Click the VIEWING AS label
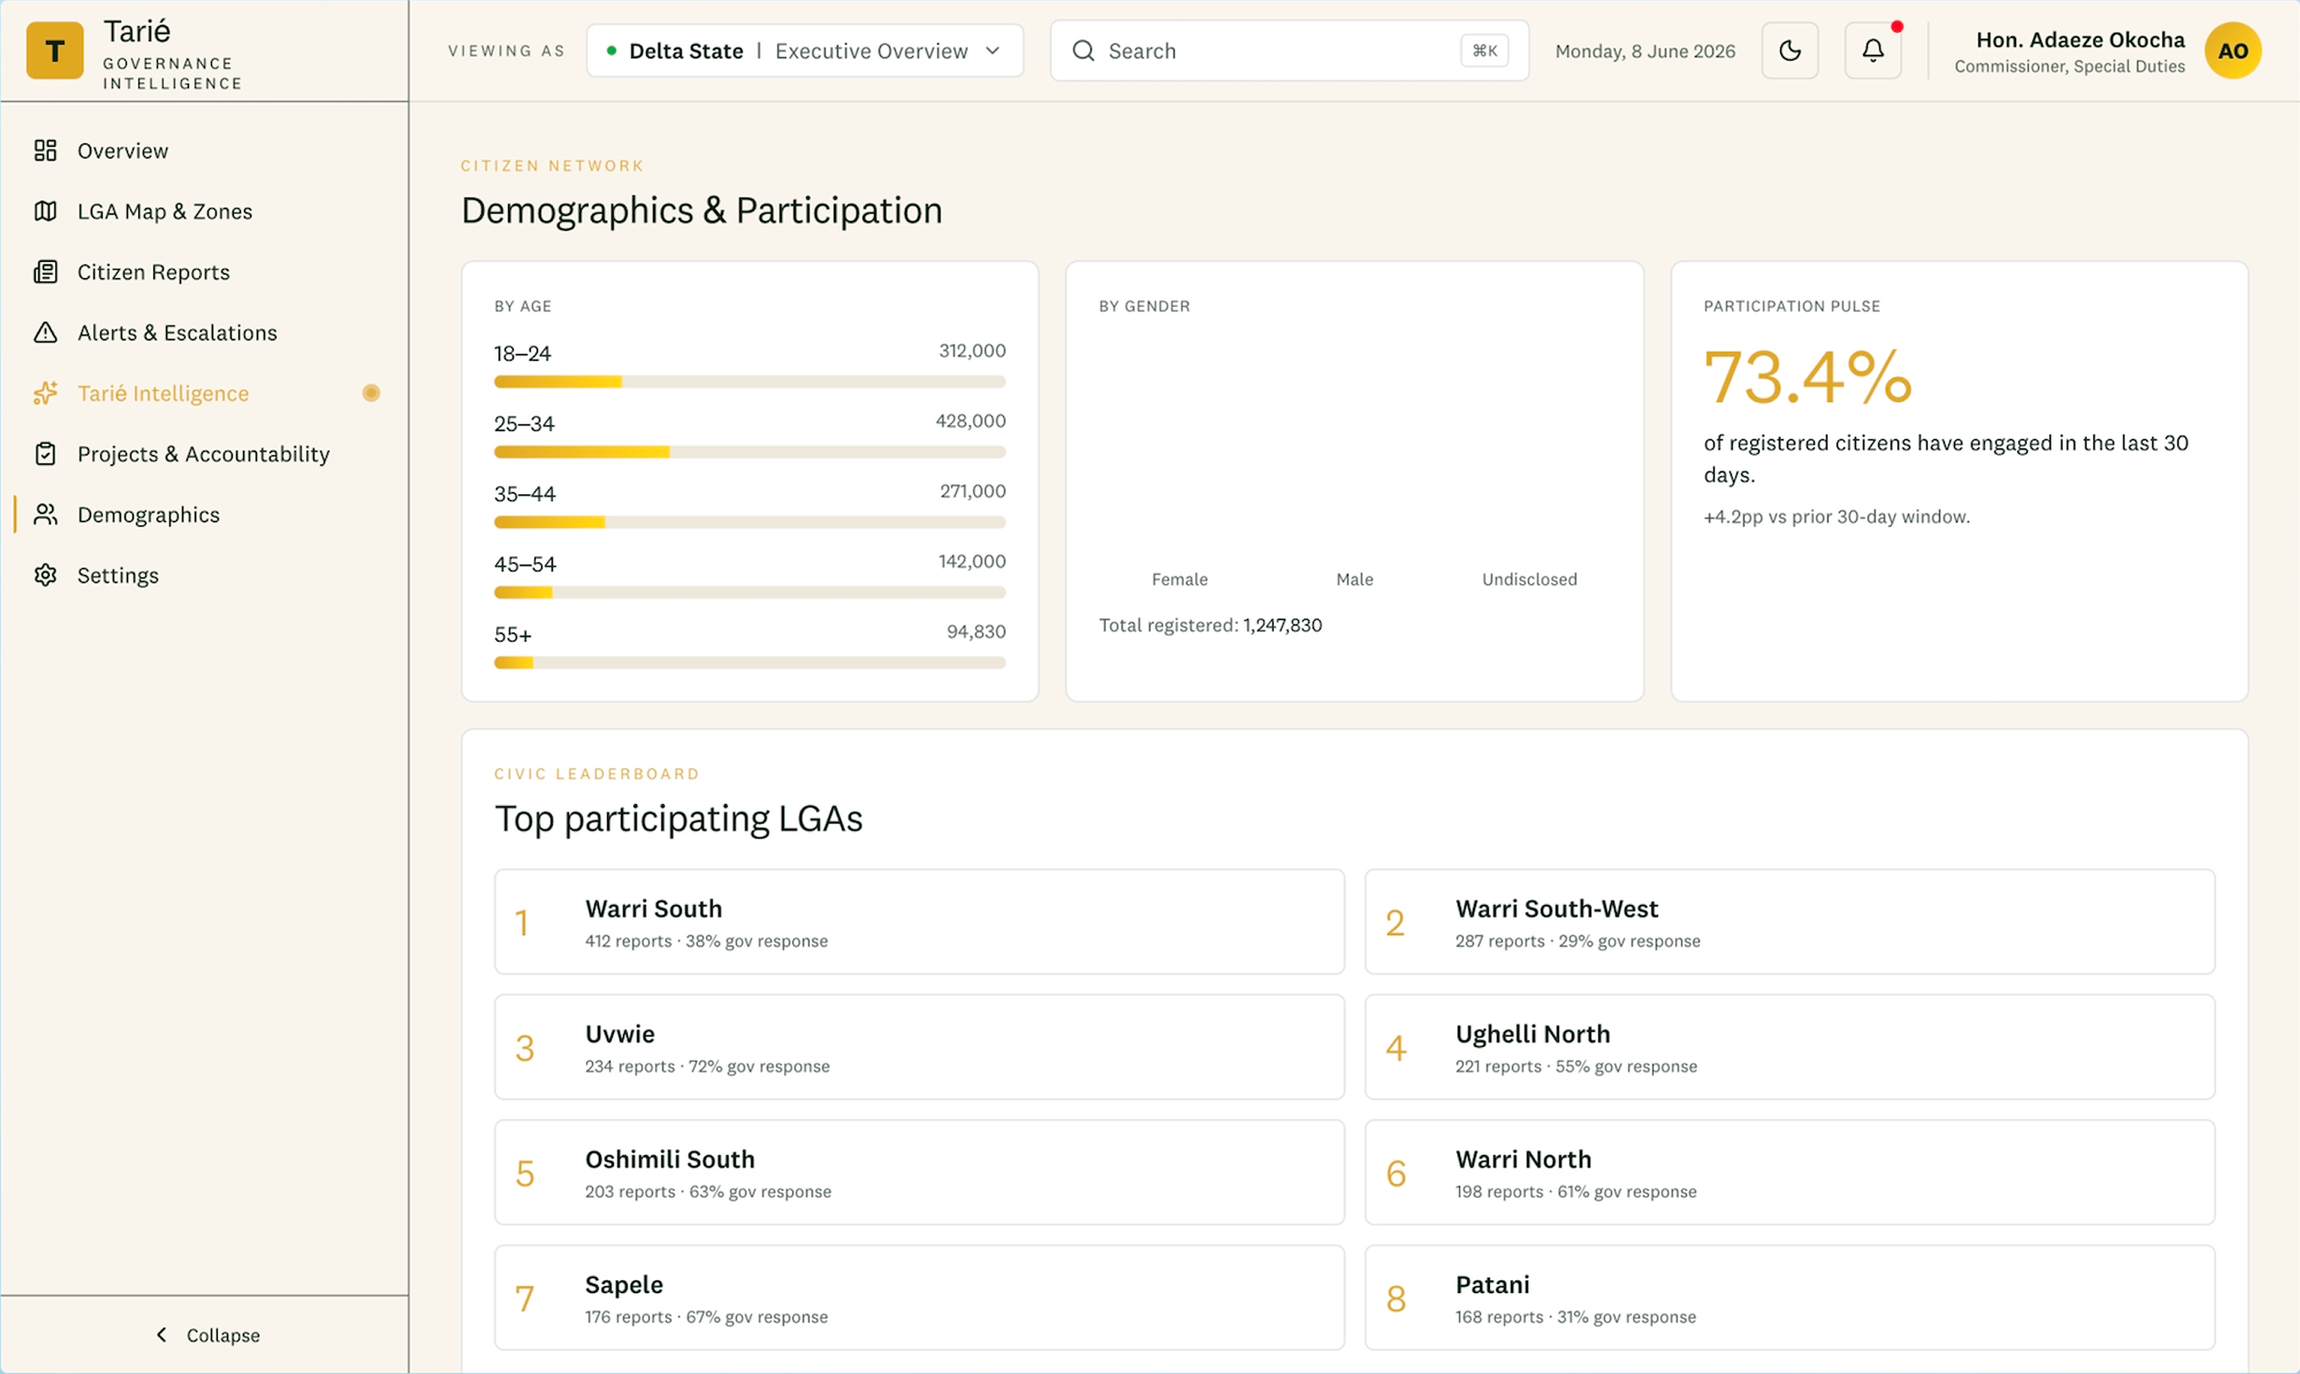2300x1374 pixels. 506,51
